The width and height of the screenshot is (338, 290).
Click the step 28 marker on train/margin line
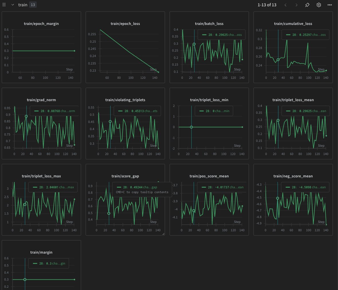click(25, 279)
